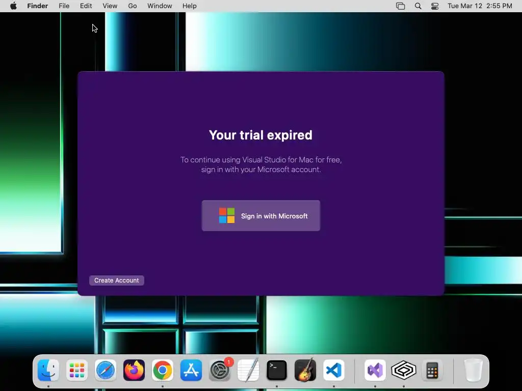The height and width of the screenshot is (391, 522).
Task: Open Visual Studio Code from the Dock
Action: [x=334, y=370]
